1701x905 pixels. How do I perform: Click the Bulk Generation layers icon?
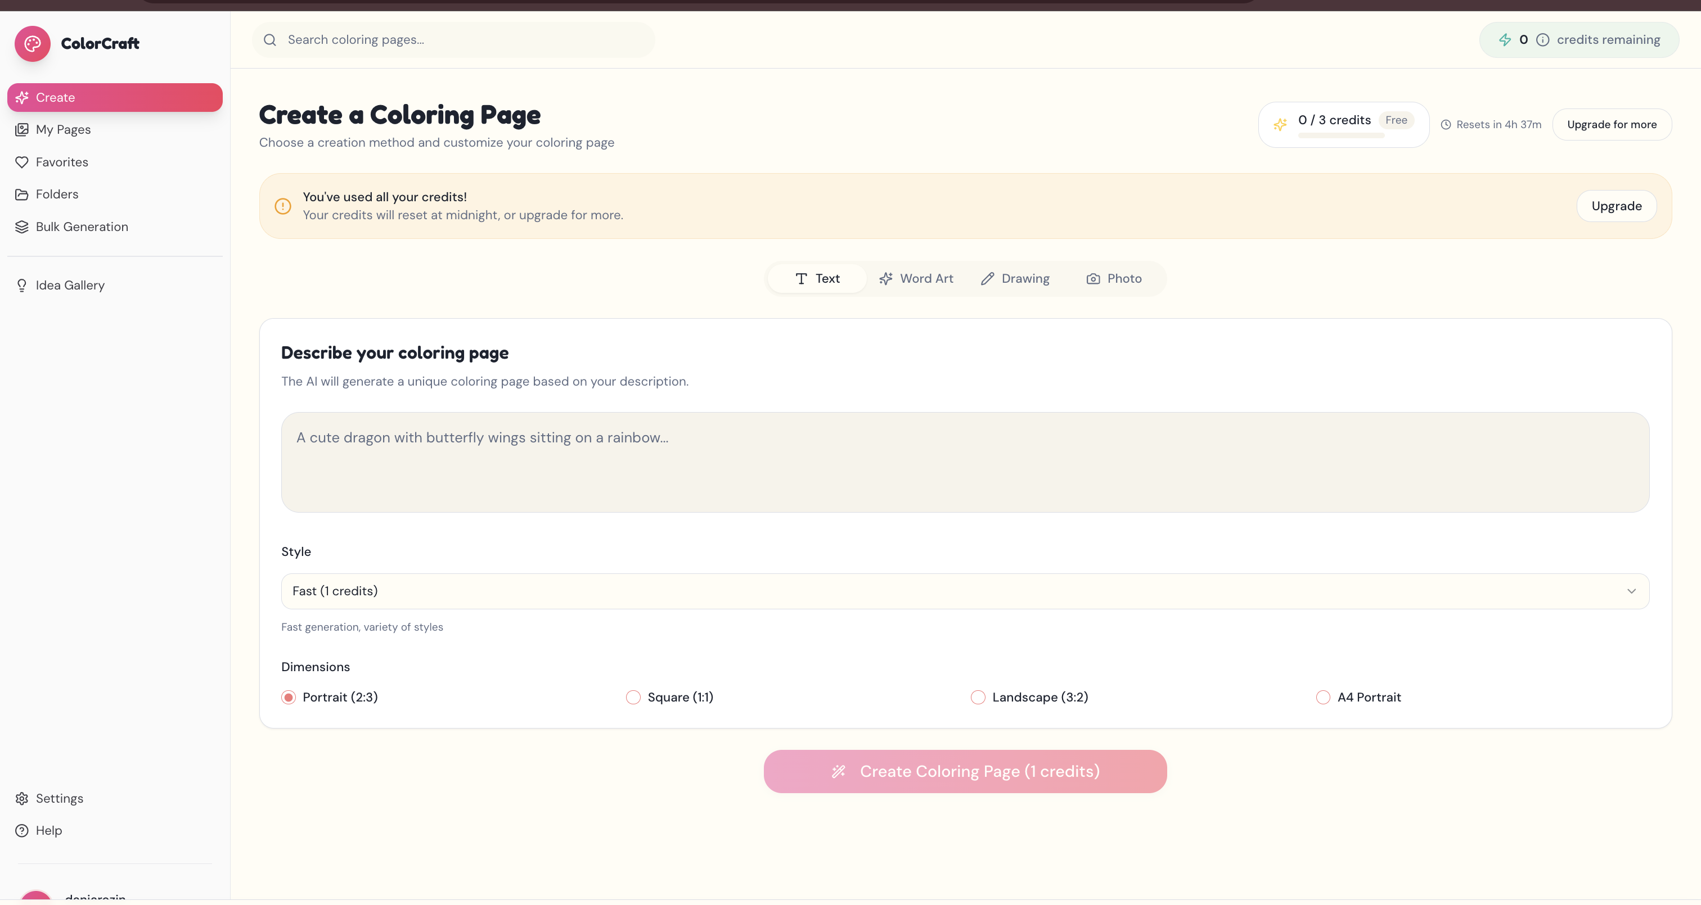point(22,227)
